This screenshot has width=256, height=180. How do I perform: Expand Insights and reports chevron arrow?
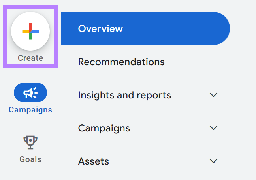point(214,95)
